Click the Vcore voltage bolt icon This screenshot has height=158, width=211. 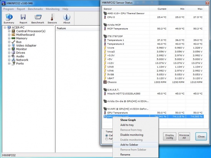pos(105,48)
